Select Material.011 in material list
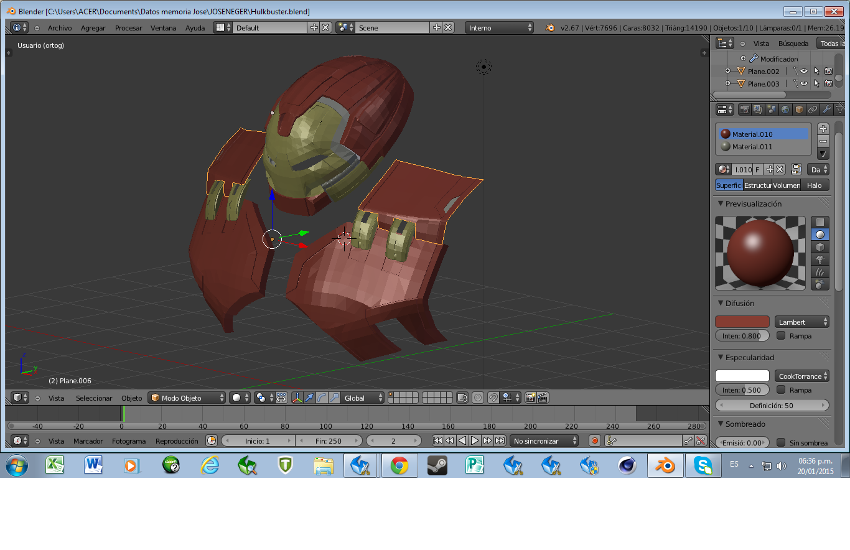 coord(764,147)
